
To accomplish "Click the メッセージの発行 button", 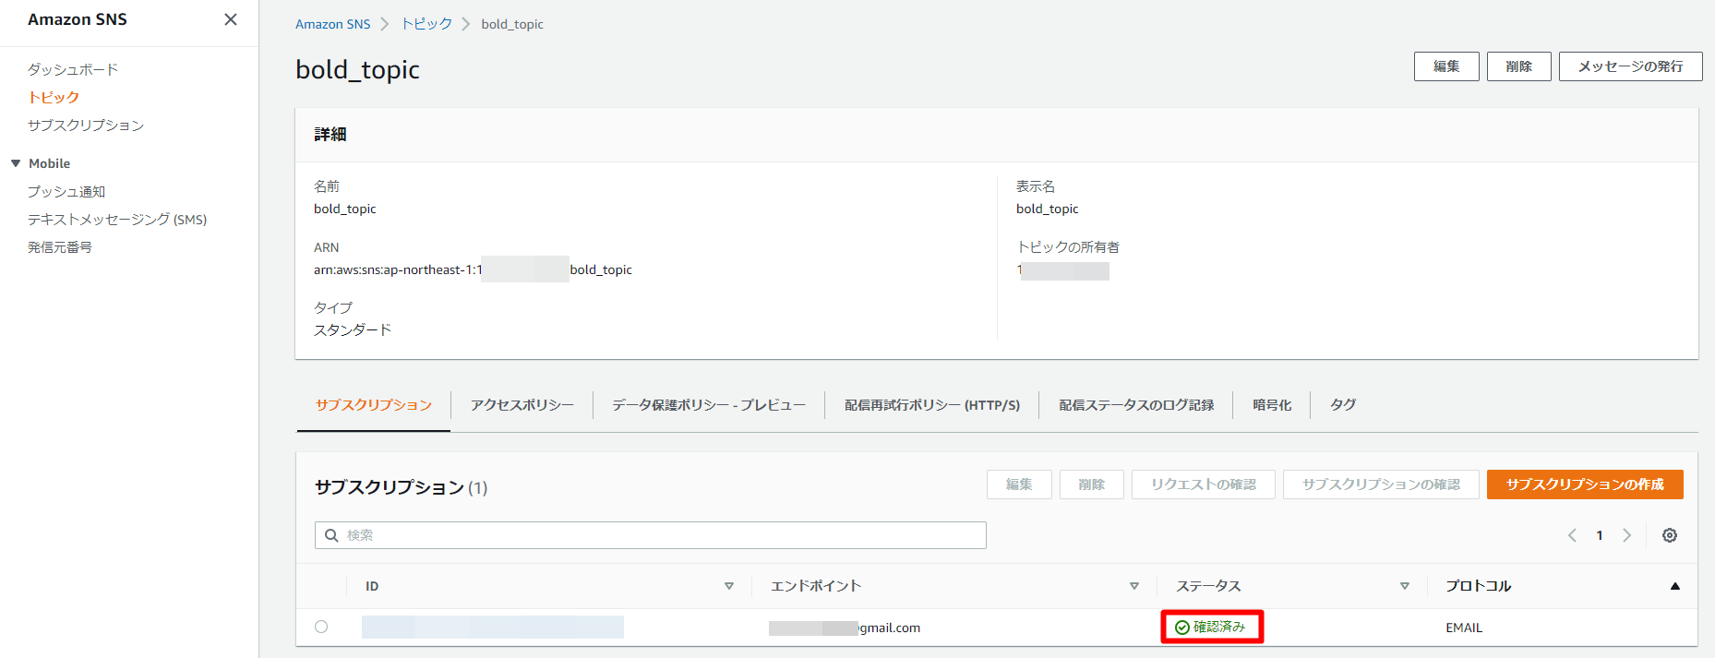I will (x=1631, y=66).
